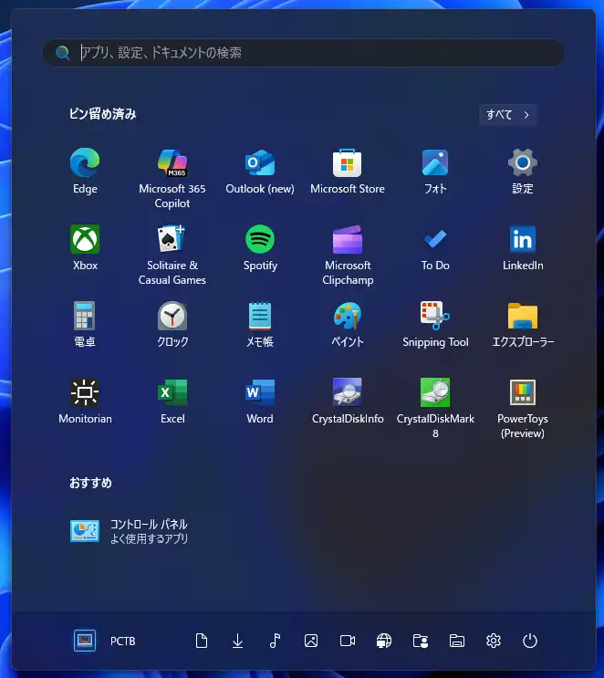Open PowerToys (Preview)
This screenshot has height=678, width=604.
(x=523, y=408)
